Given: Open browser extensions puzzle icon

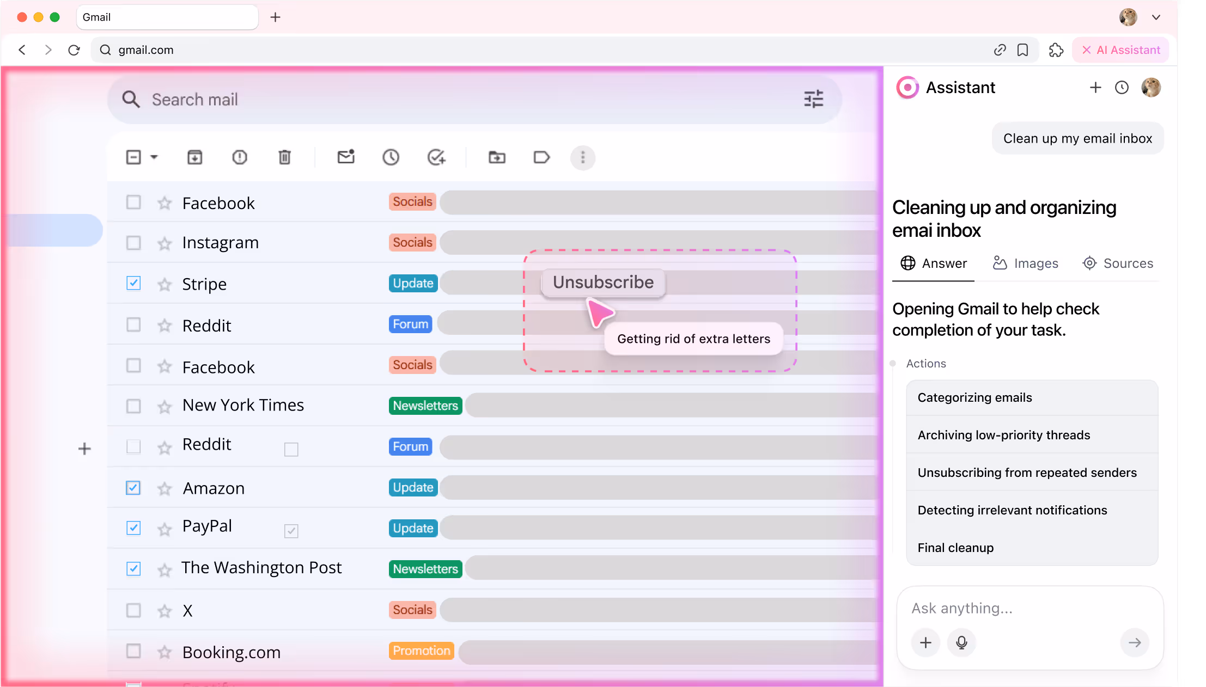Looking at the screenshot, I should (x=1056, y=50).
